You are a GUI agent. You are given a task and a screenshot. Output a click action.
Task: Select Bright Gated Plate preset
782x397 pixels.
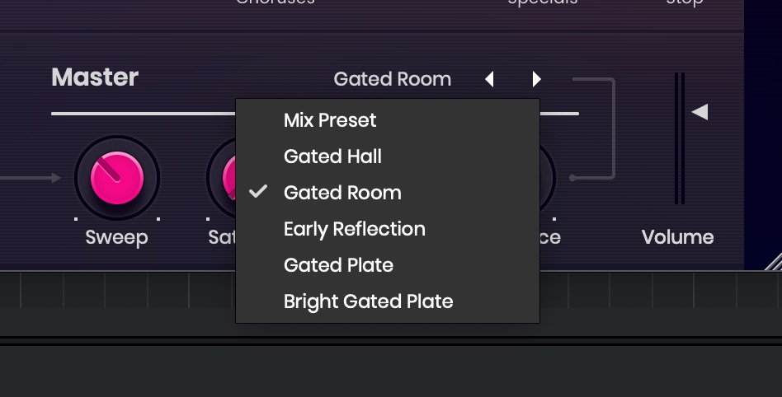[x=368, y=301]
